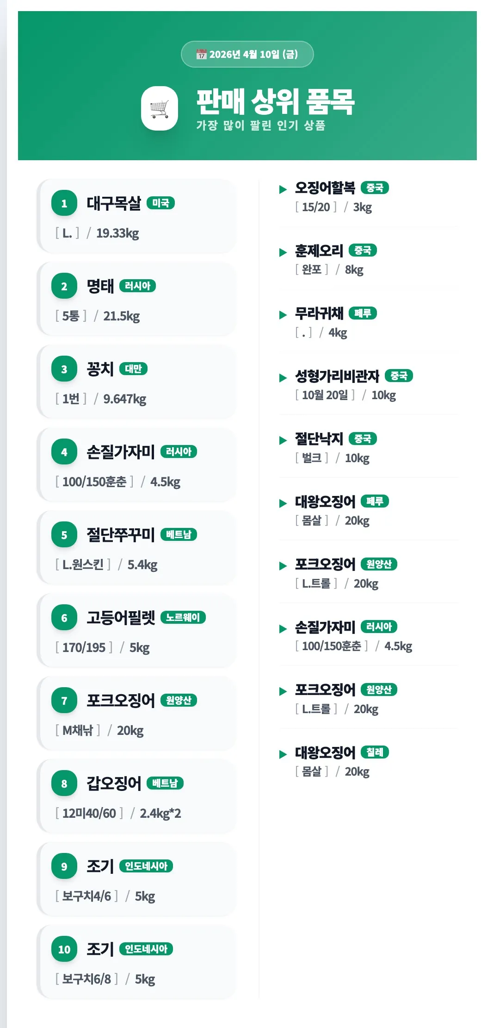Open the 갑오징어 item name
481x1028 pixels.
pos(114,784)
